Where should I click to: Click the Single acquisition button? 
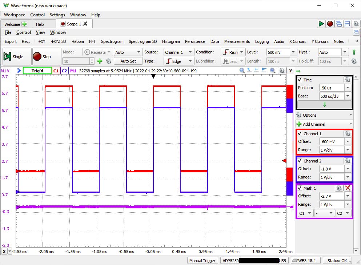pyautogui.click(x=17, y=57)
